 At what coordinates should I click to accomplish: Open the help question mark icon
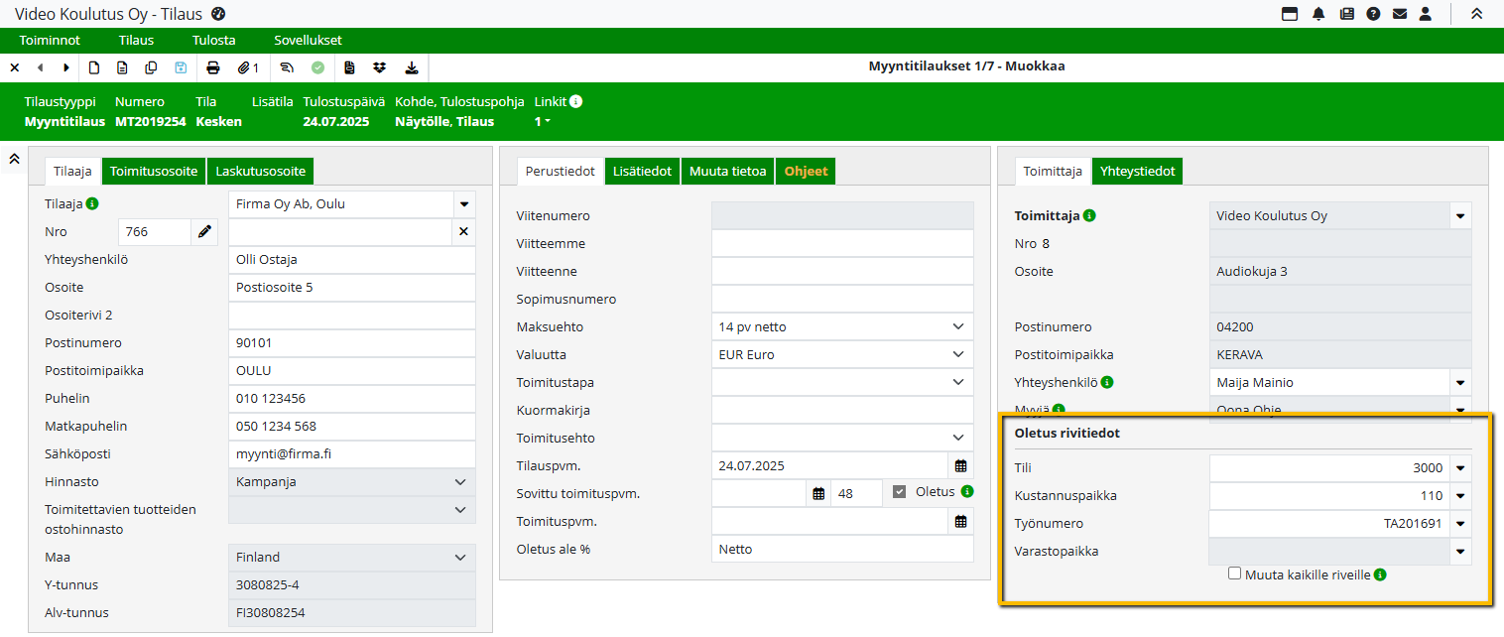click(x=1373, y=14)
